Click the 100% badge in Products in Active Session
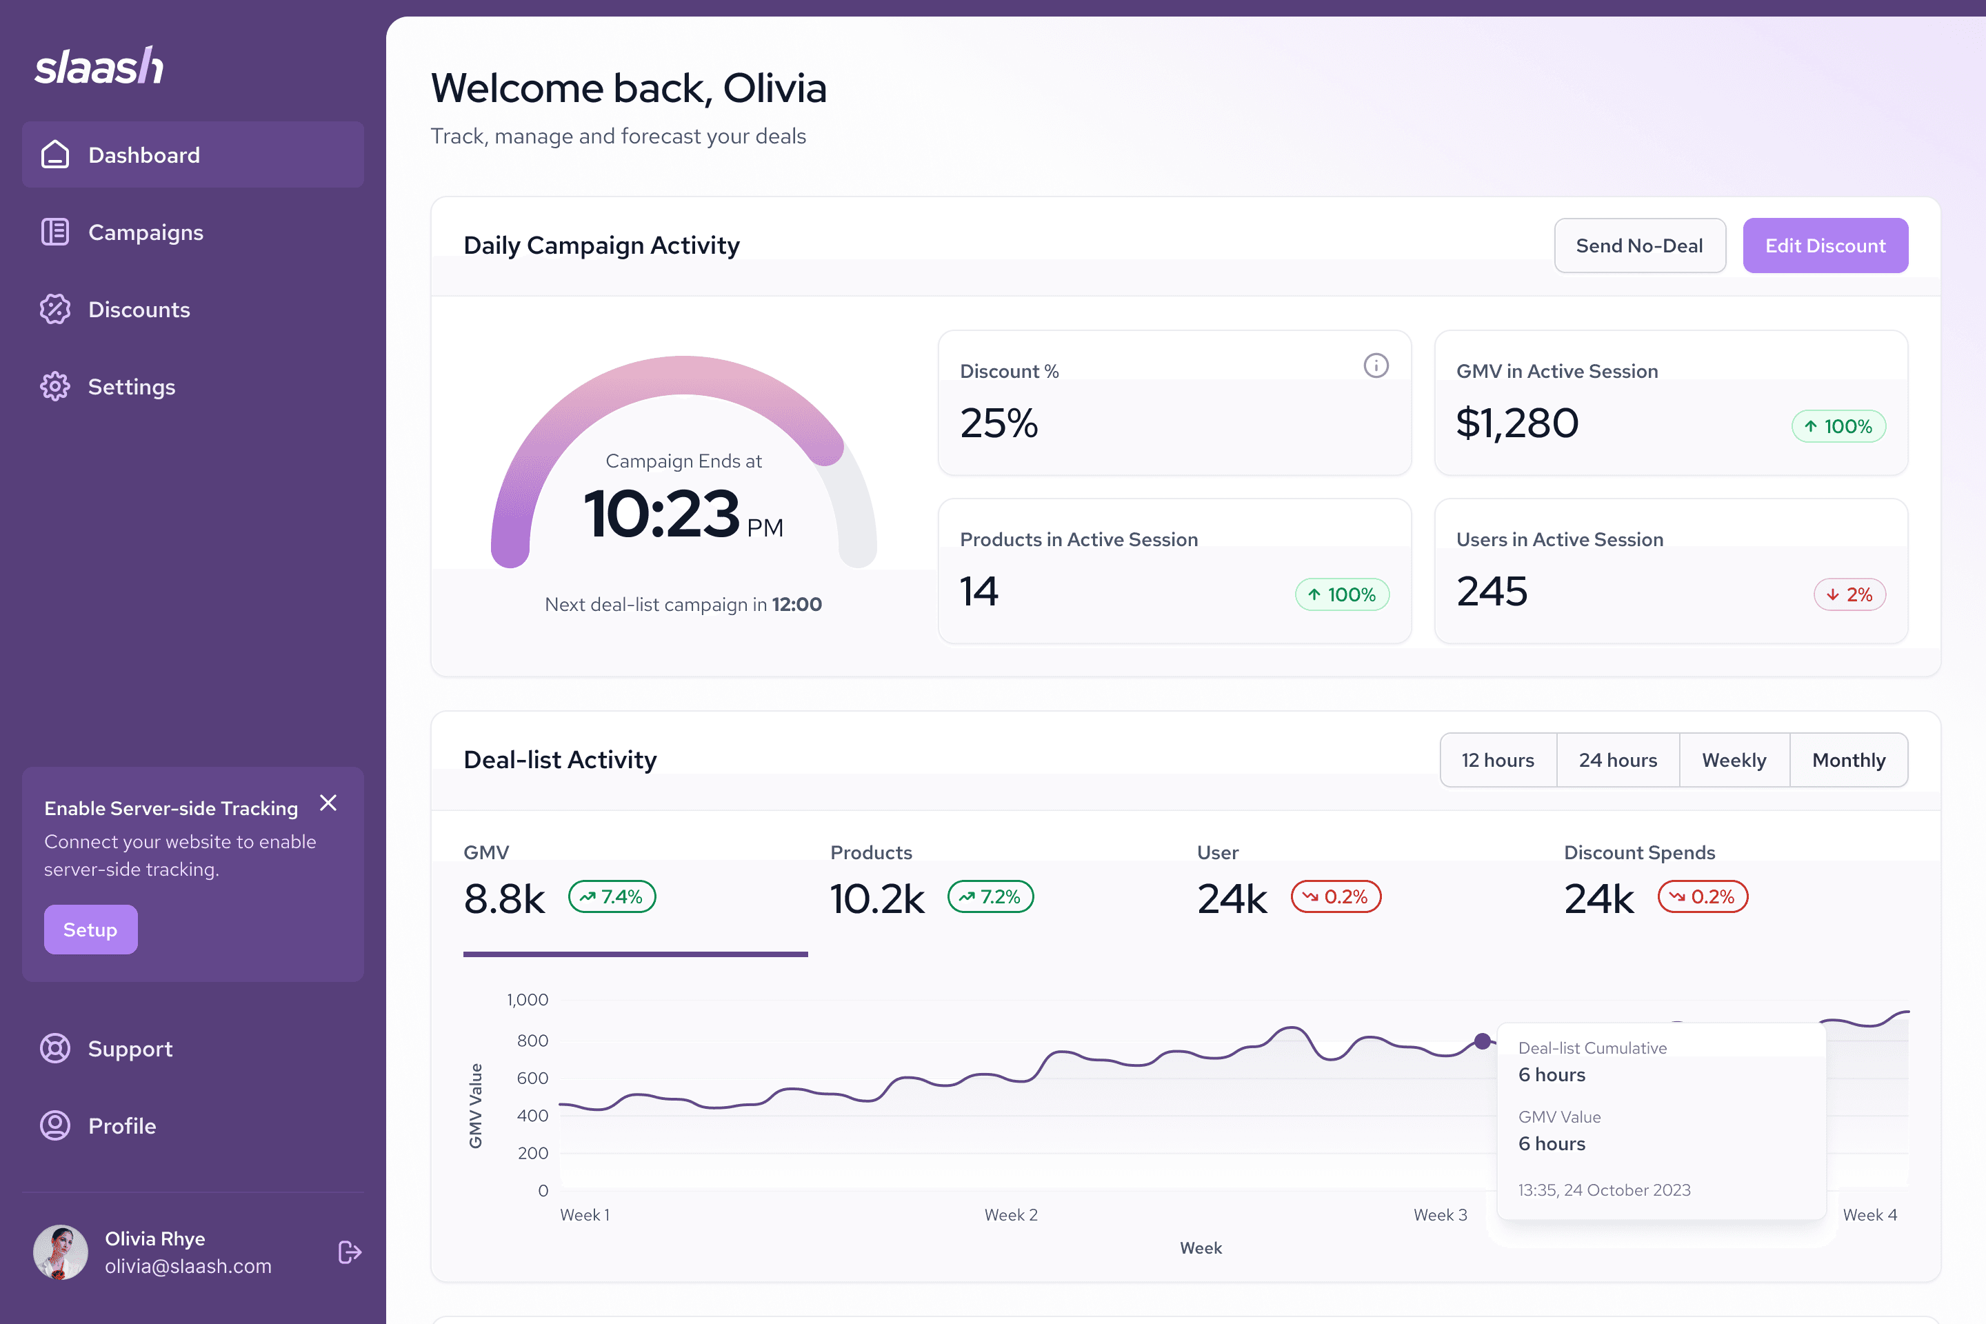1986x1324 pixels. click(1343, 594)
